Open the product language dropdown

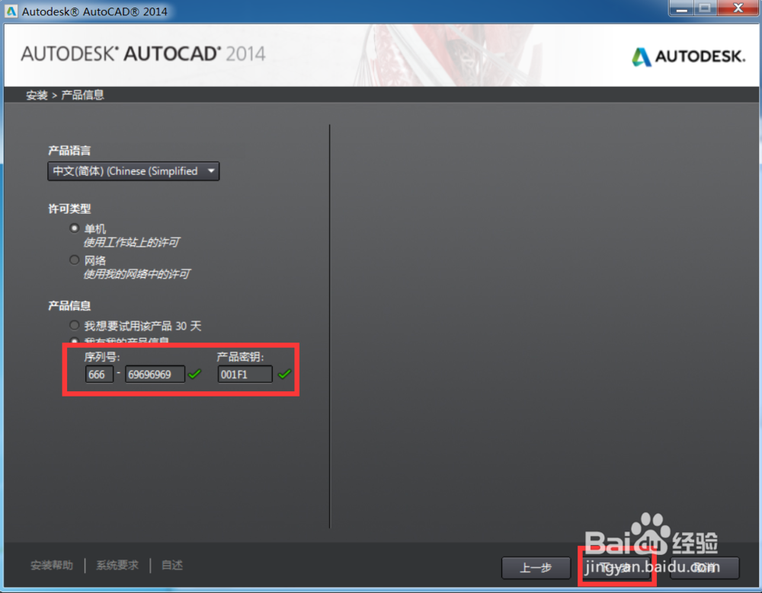(x=133, y=171)
